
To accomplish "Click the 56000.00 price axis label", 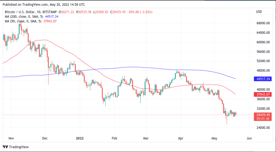I will tap(263, 52).
